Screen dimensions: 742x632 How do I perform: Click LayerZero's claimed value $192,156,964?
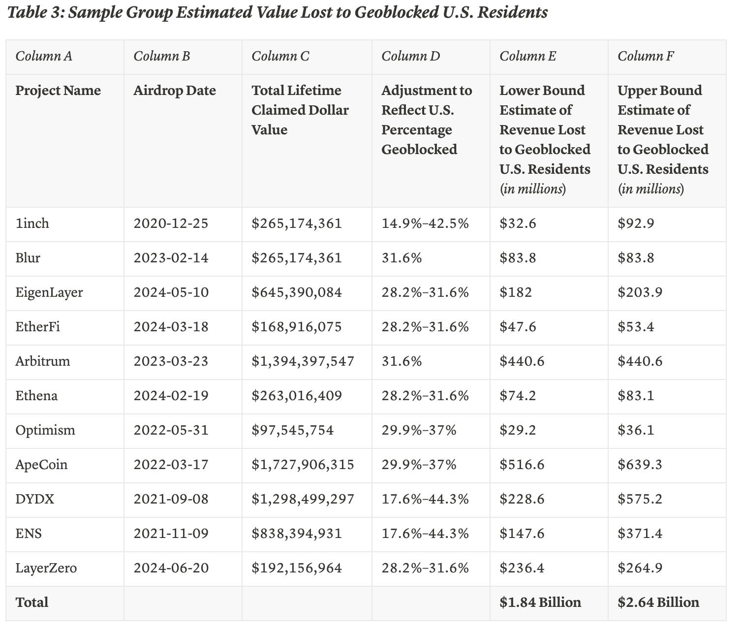297,568
